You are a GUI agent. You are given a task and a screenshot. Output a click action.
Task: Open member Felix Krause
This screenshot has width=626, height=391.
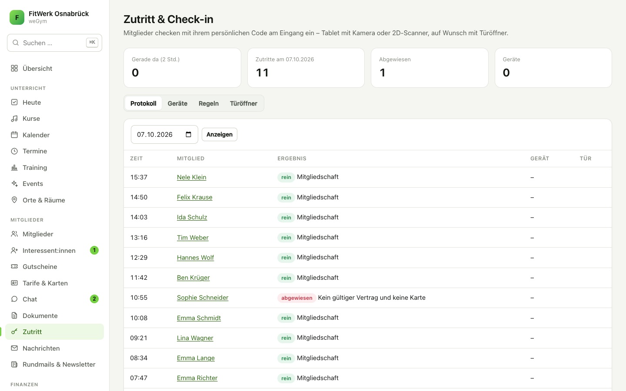tap(195, 197)
